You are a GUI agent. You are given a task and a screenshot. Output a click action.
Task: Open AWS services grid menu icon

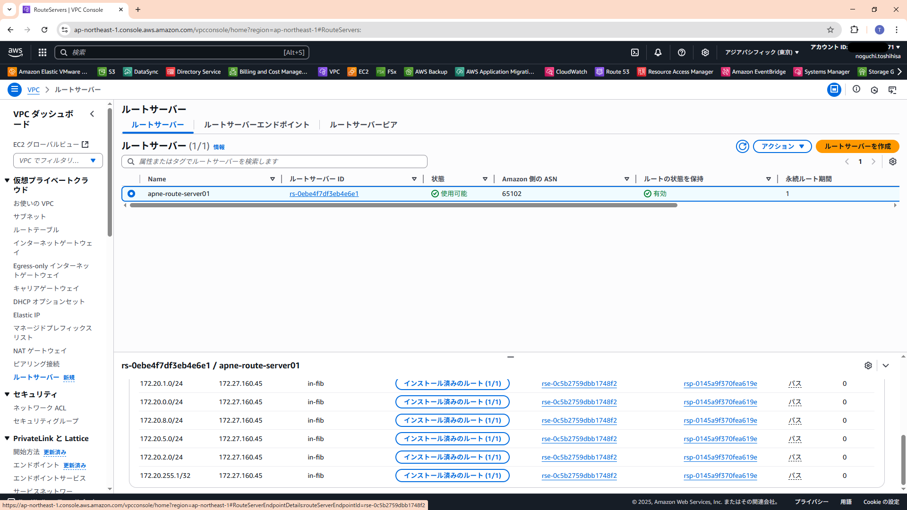pos(43,52)
